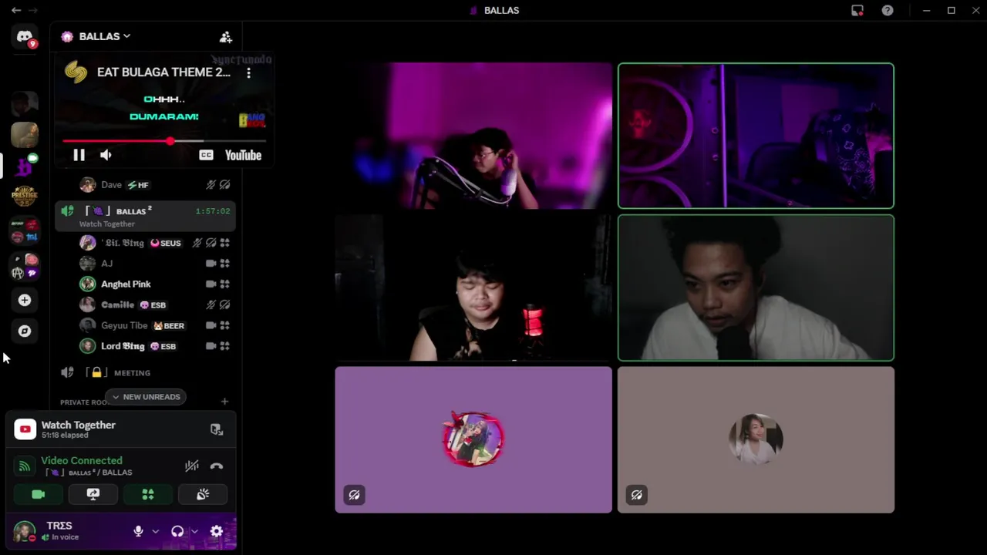Click the camera icon next to Lord Bing
The width and height of the screenshot is (987, 555).
211,346
